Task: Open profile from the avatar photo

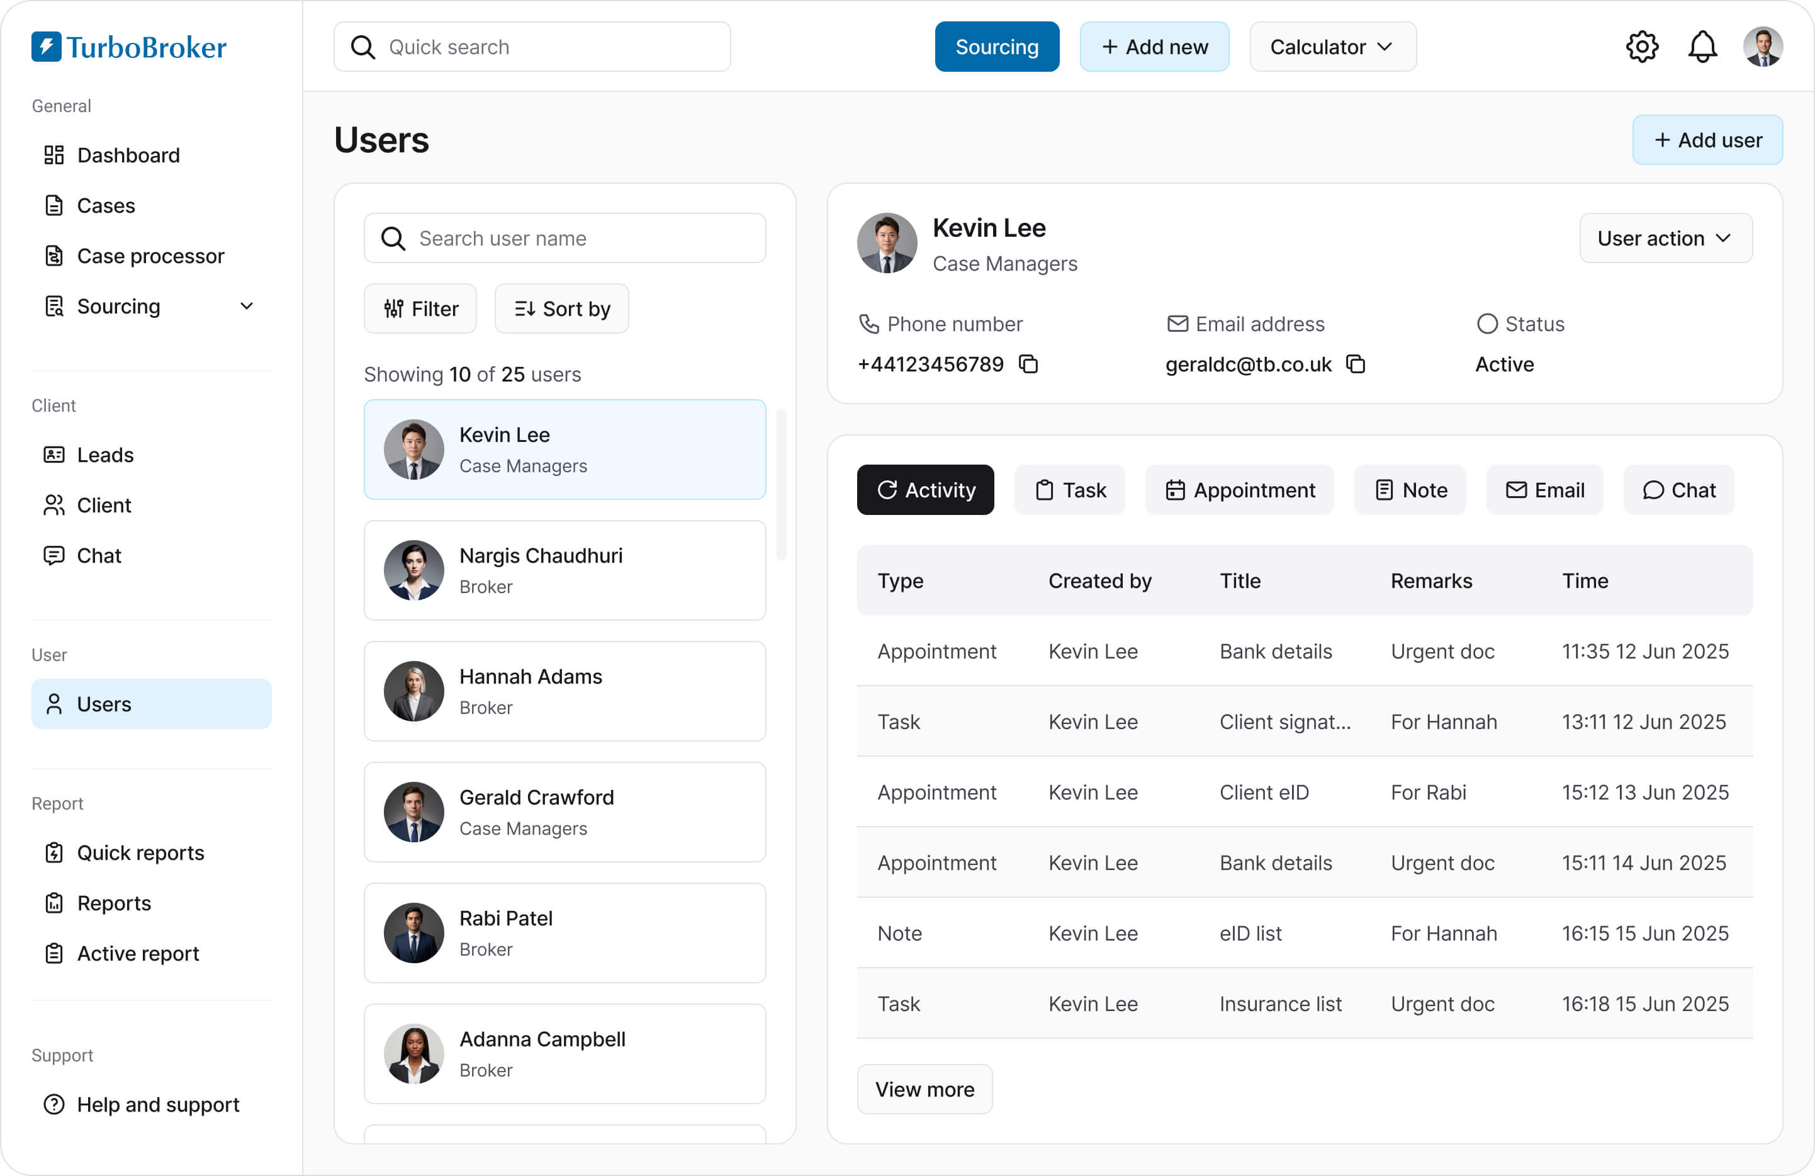Action: [1762, 47]
